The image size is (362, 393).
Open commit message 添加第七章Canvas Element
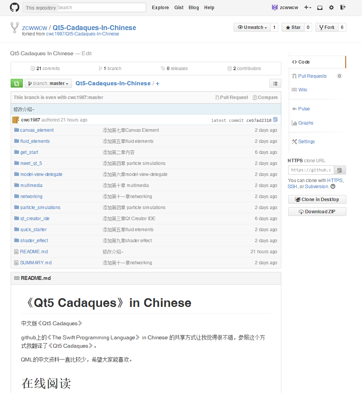click(131, 130)
